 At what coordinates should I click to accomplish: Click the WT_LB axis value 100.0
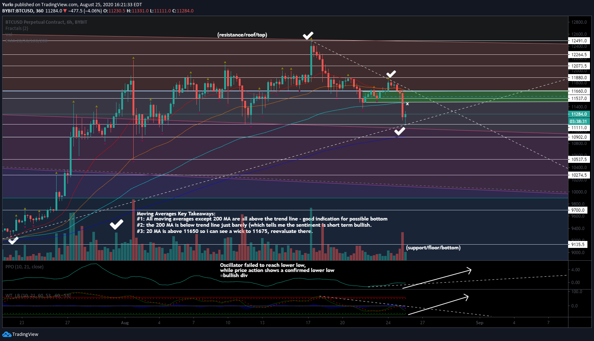coord(577,292)
